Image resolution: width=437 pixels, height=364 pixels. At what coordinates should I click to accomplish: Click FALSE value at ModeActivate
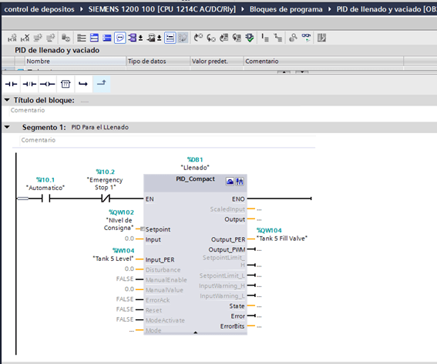pyautogui.click(x=125, y=319)
